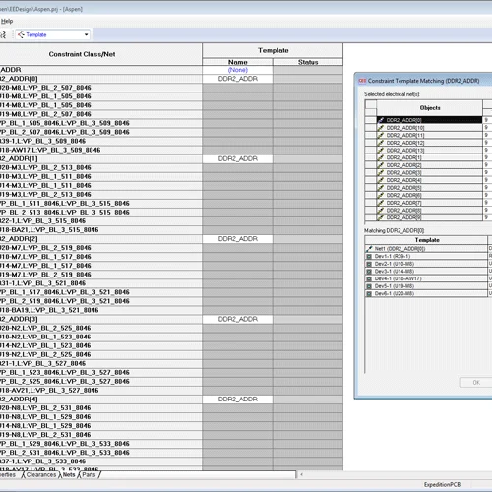The image size is (492, 492).
Task: Click the Template group column header in the grid
Action: click(273, 50)
